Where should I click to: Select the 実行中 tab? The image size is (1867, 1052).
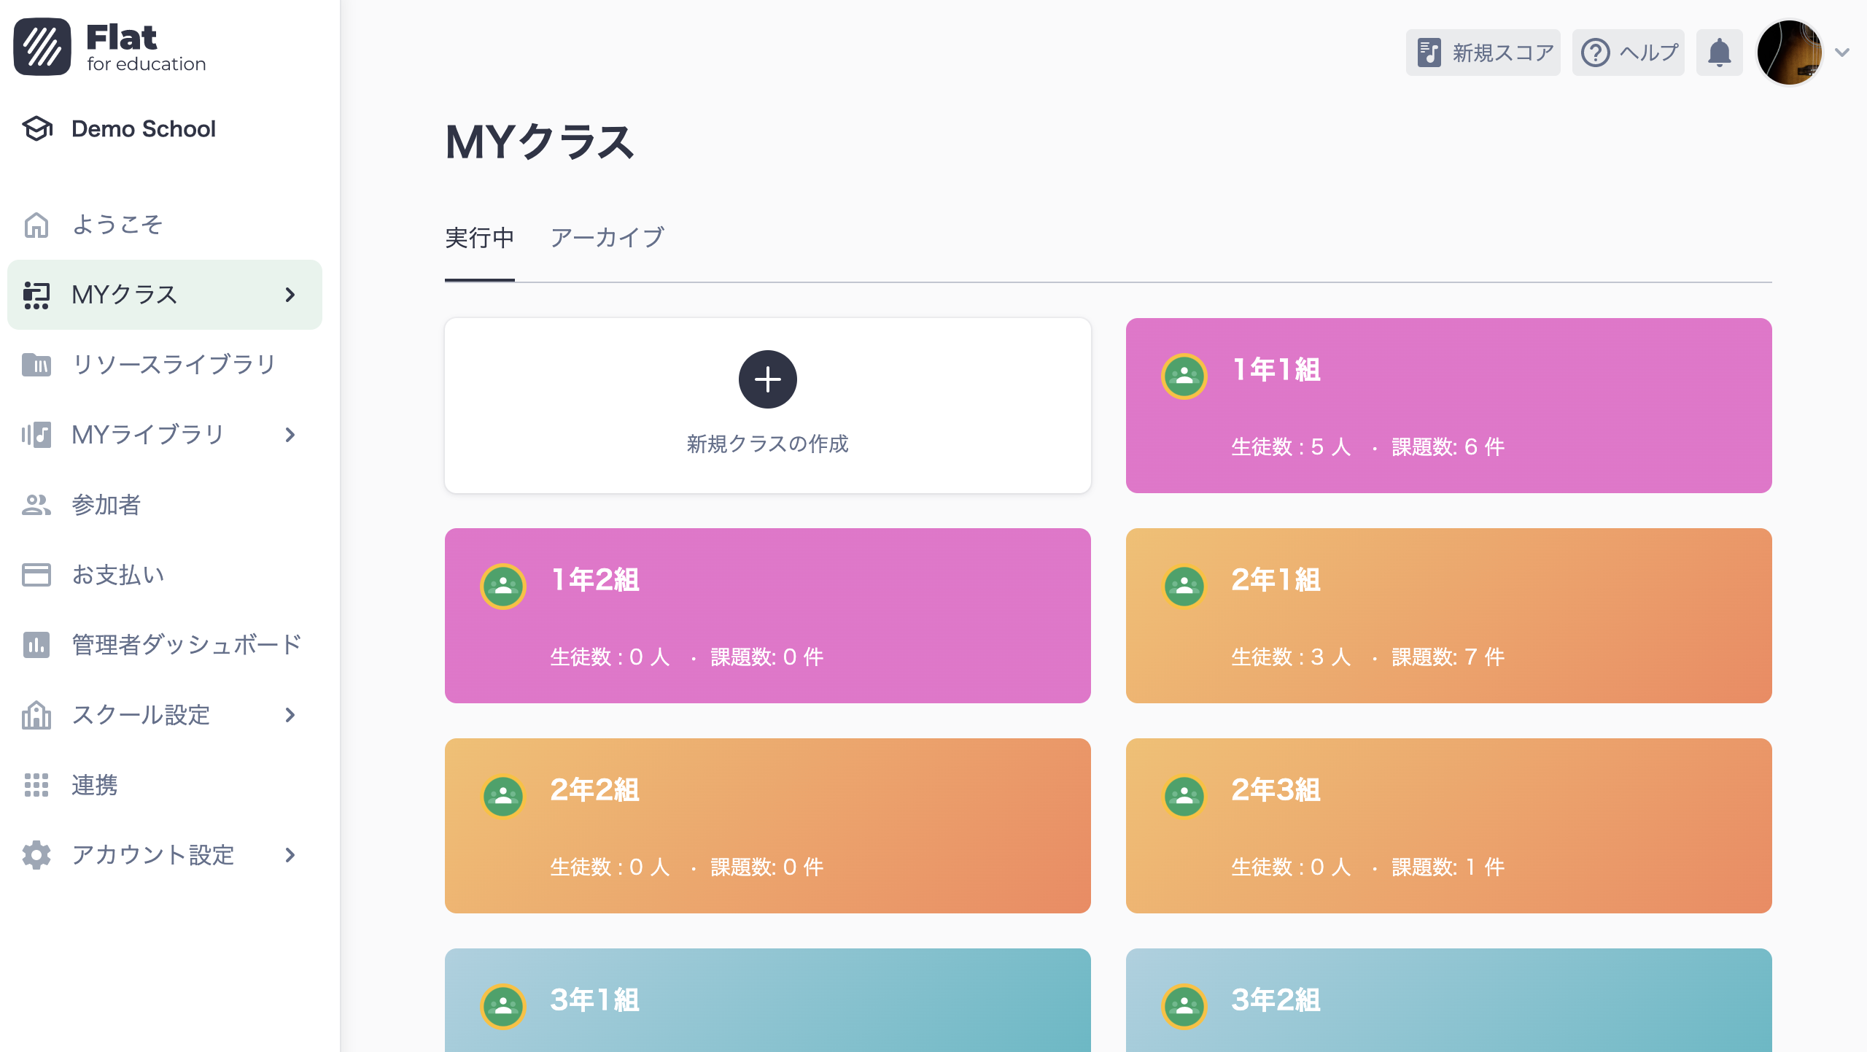480,237
